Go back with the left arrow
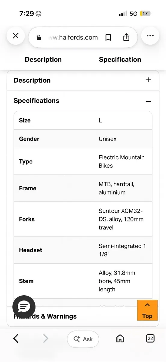 [x=16, y=339]
